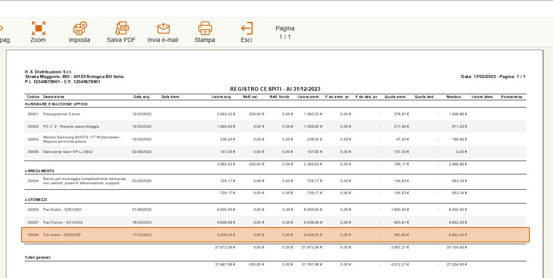Viewport: 553px width, 278px height.
Task: Select description Stampante laser HP LJ 5842
Action: click(68, 152)
